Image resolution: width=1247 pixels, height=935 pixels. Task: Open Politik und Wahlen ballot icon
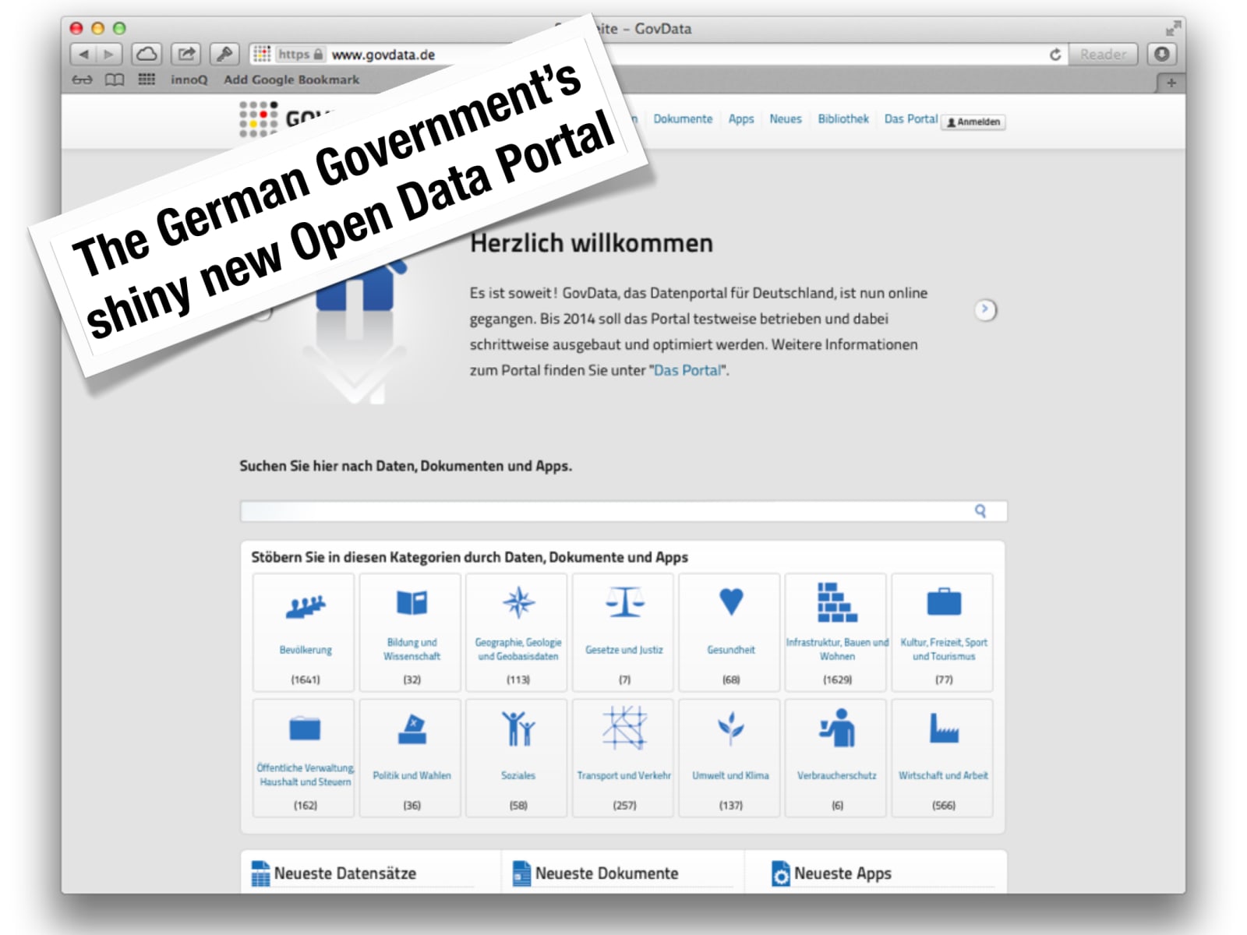[x=412, y=729]
